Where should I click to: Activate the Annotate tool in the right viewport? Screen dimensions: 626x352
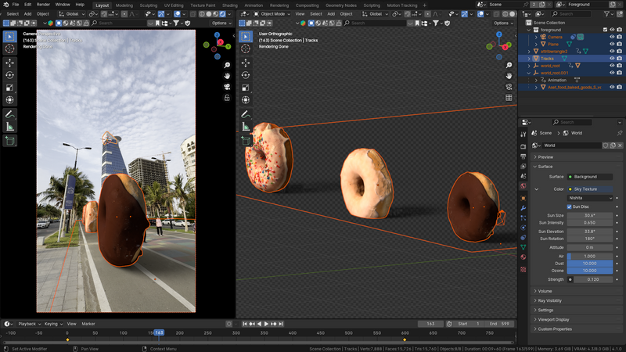pos(246,114)
